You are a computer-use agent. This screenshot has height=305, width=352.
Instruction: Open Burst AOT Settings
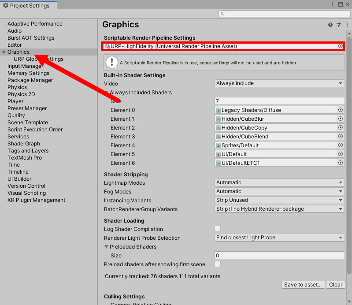click(x=31, y=38)
